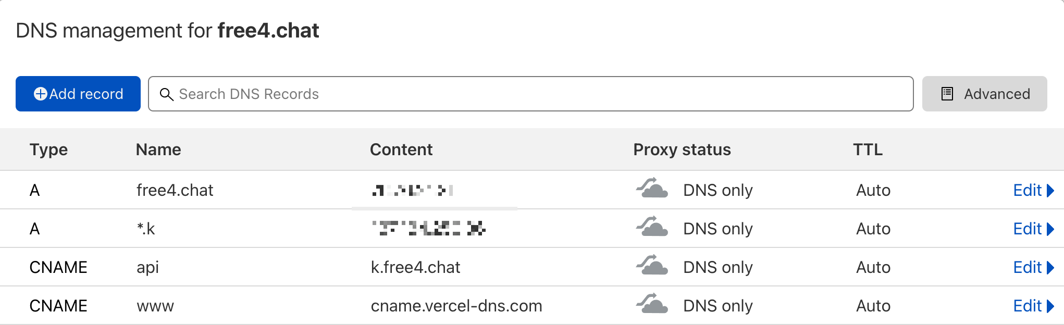The width and height of the screenshot is (1064, 325).
Task: Click the Type column header
Action: pos(48,149)
